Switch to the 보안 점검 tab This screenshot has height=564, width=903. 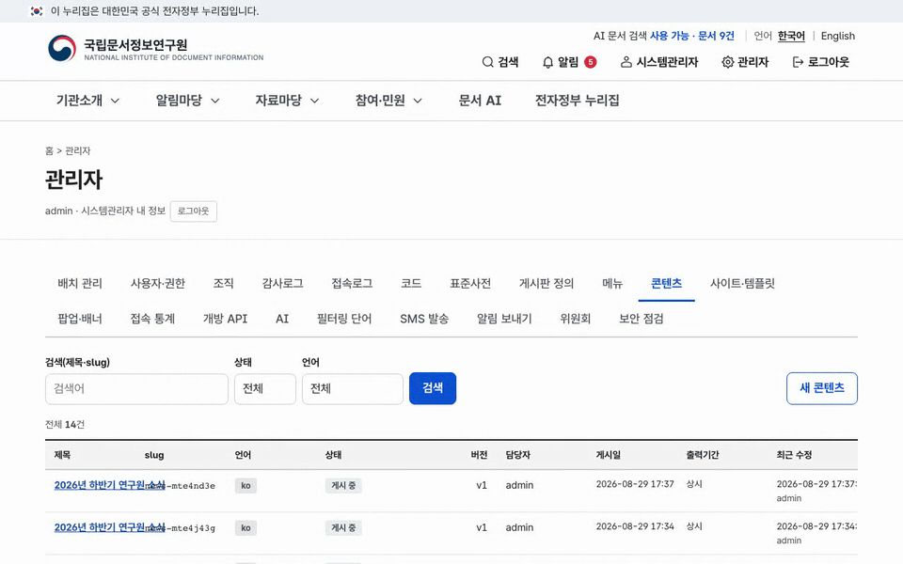(642, 319)
